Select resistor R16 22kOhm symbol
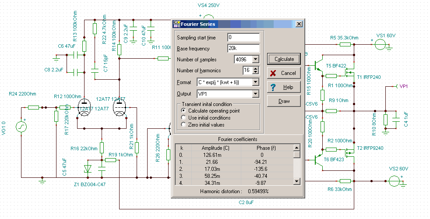The height and width of the screenshot is (219, 430). point(102,148)
